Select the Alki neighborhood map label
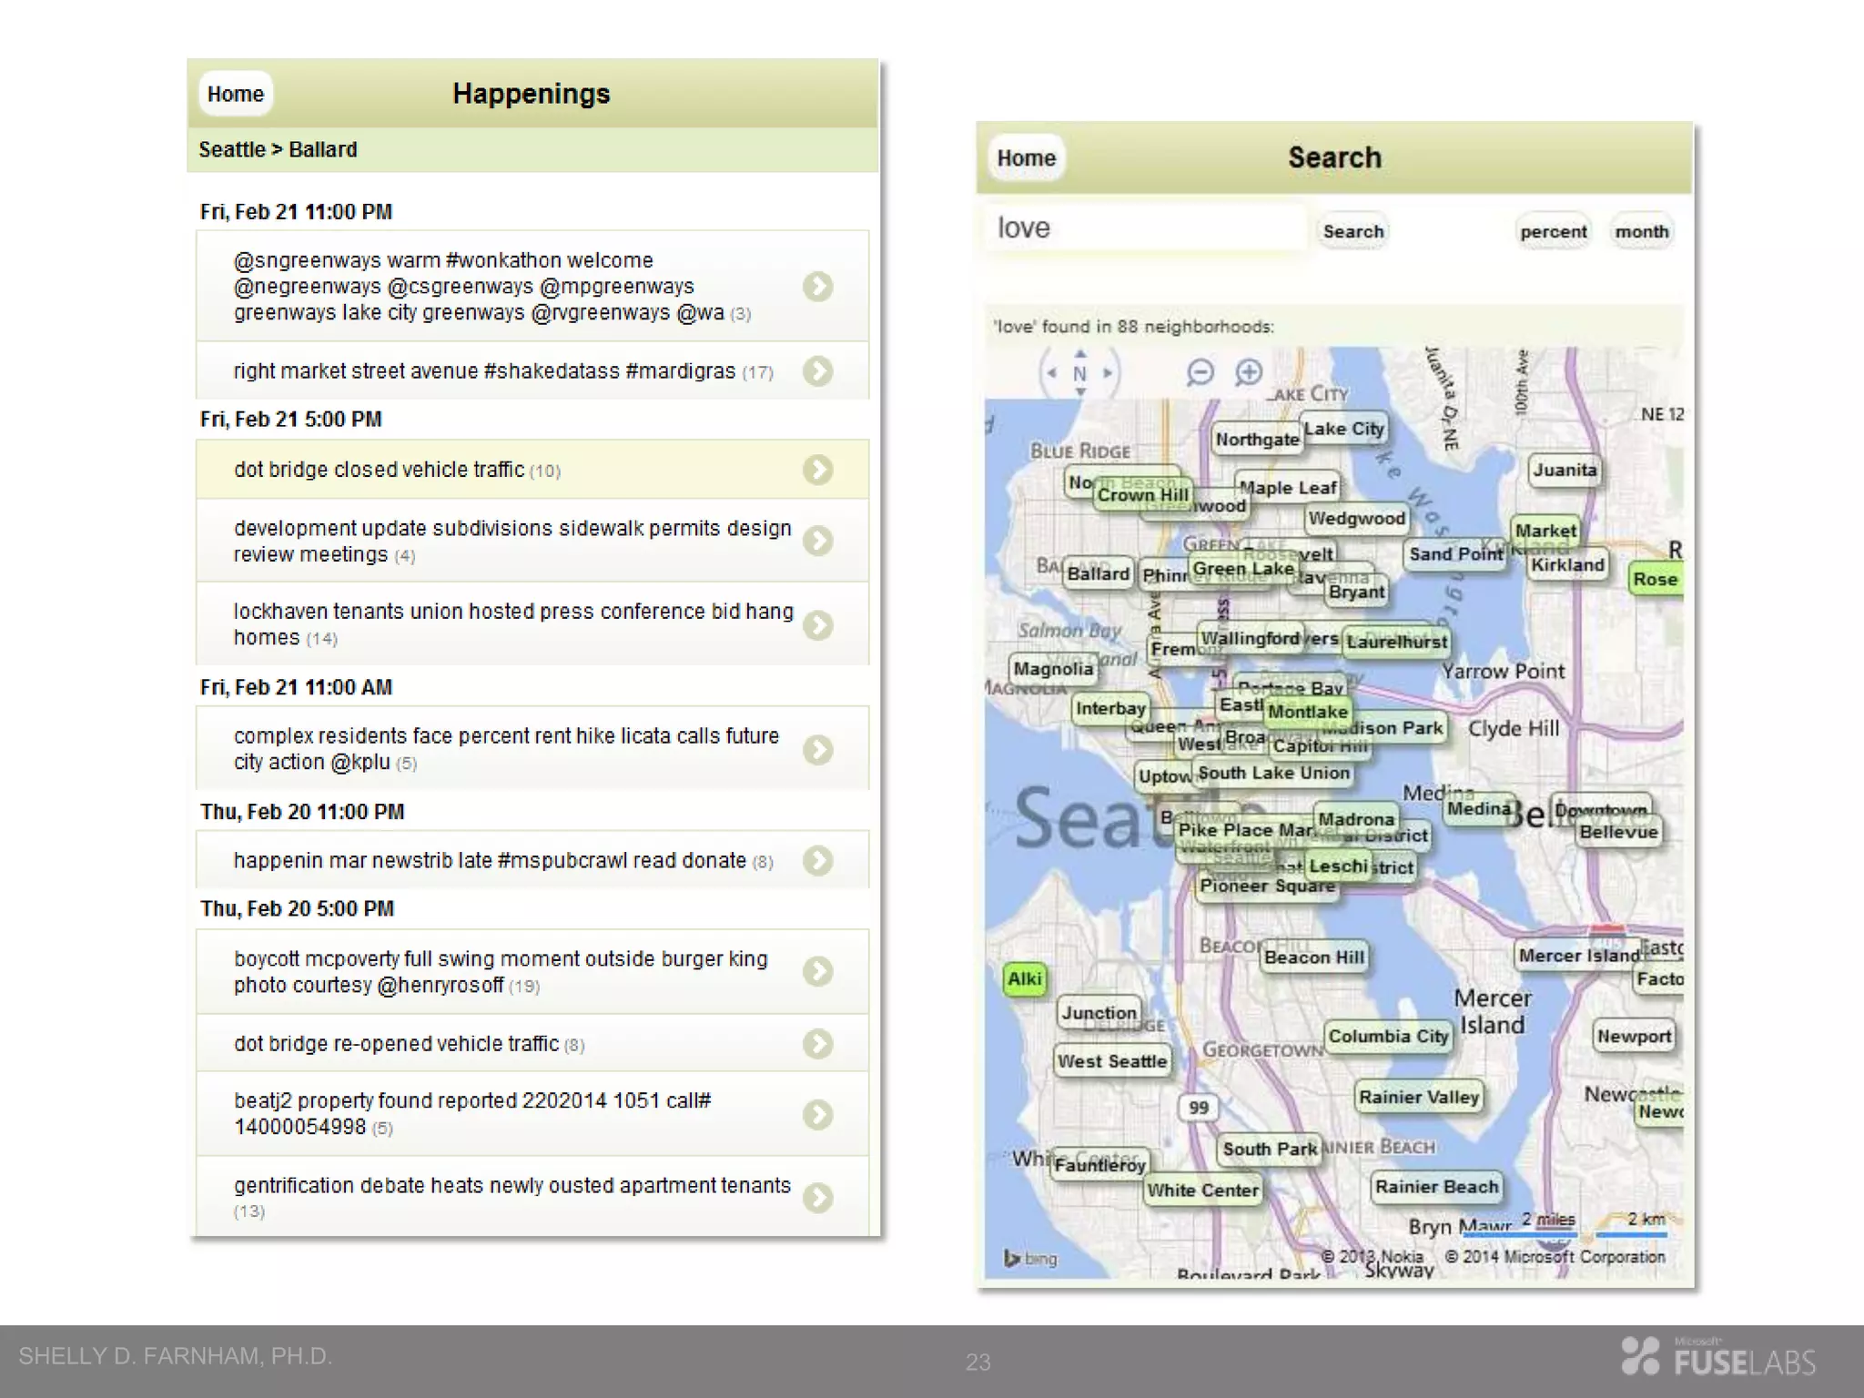 [x=1024, y=979]
